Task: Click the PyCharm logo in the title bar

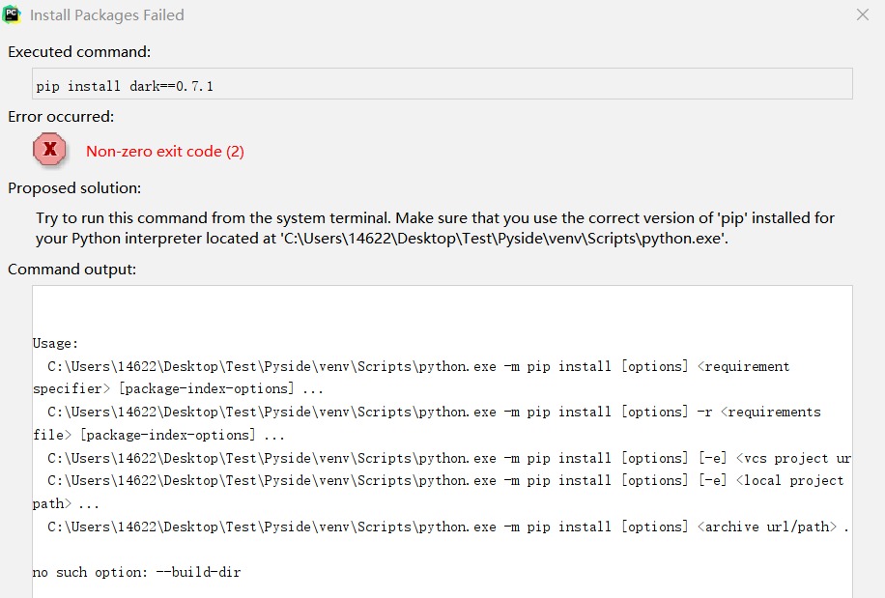Action: (x=14, y=14)
